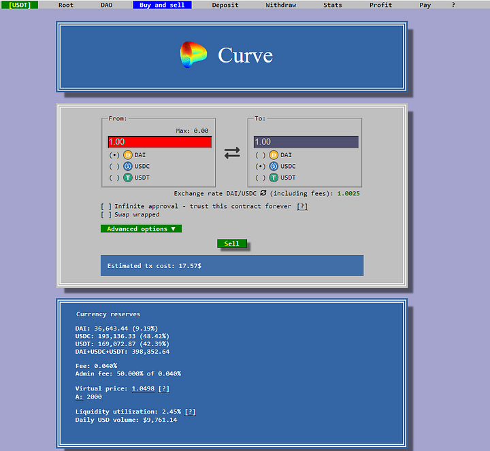Open Liquidity utilization [?] help link

[190, 412]
